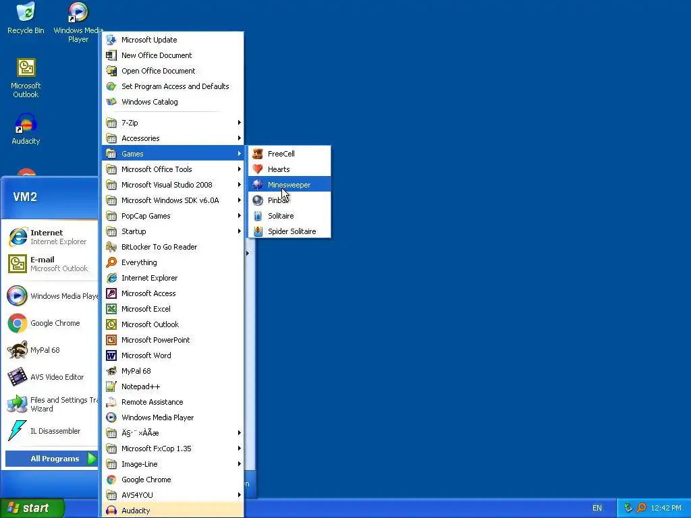Open Windows Media Player in start menu left pane
Viewport: 691px width, 518px height.
(x=51, y=296)
